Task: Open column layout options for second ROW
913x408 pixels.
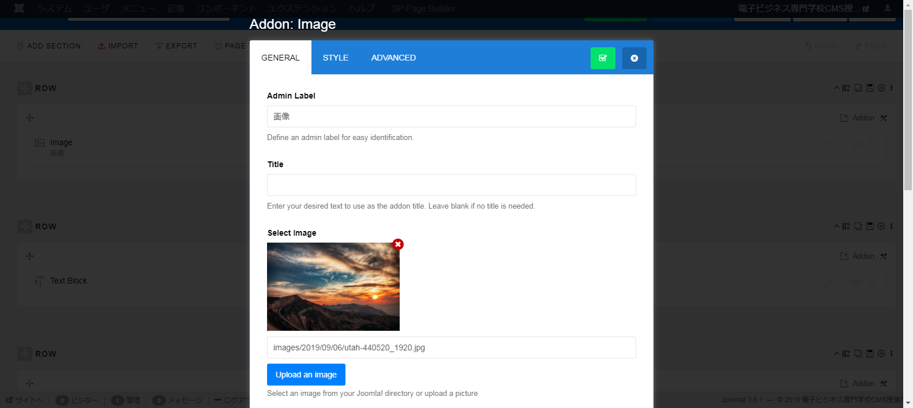Action: pyautogui.click(x=846, y=226)
